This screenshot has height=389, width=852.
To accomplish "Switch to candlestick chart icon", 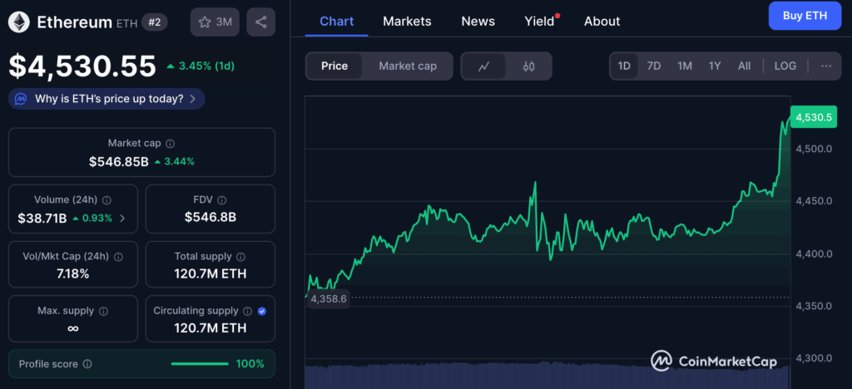I will [528, 66].
